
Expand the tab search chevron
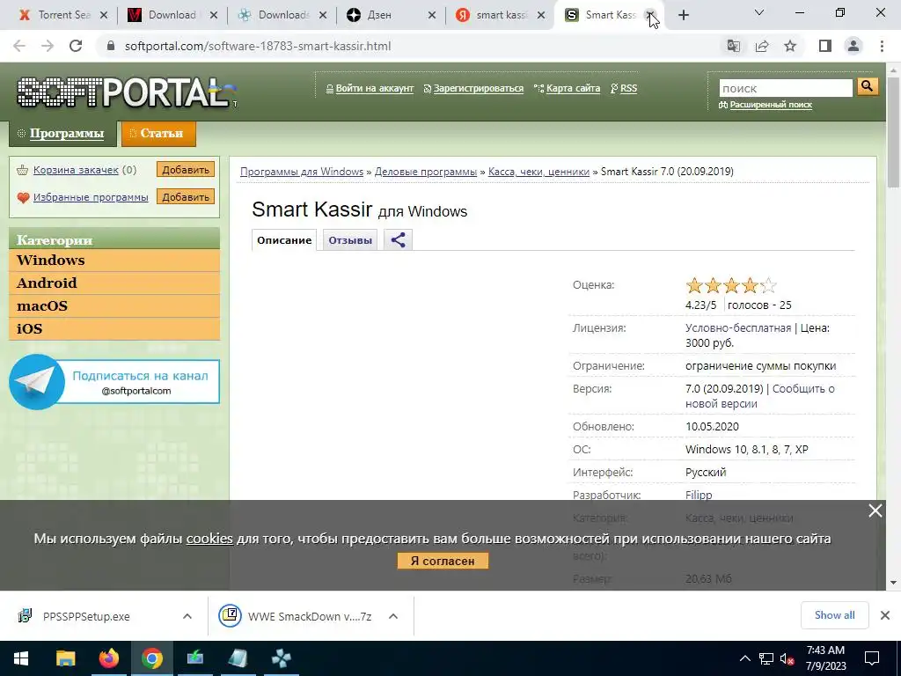759,12
